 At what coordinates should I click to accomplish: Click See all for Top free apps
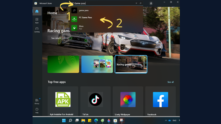point(170,82)
